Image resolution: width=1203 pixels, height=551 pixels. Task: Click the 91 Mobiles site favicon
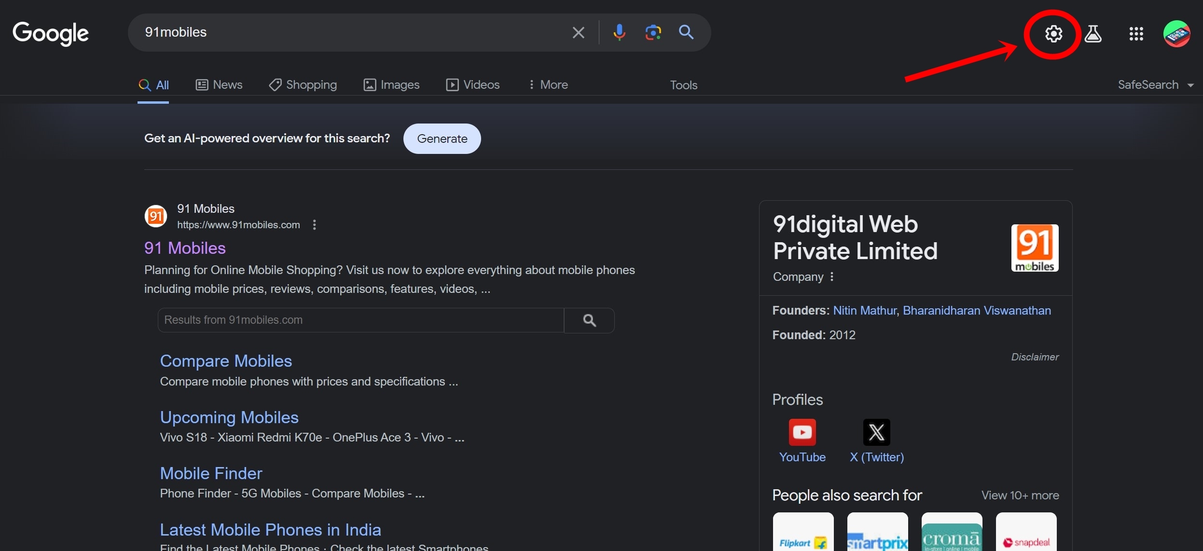155,216
